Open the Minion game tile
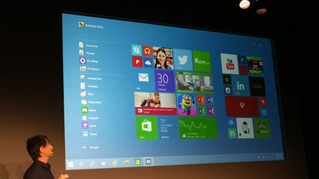The width and height of the screenshot is (319, 179). coord(186,104)
